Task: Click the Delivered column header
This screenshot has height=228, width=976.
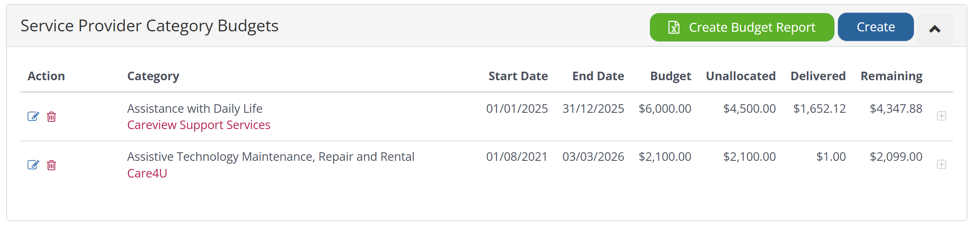Action: click(x=818, y=76)
